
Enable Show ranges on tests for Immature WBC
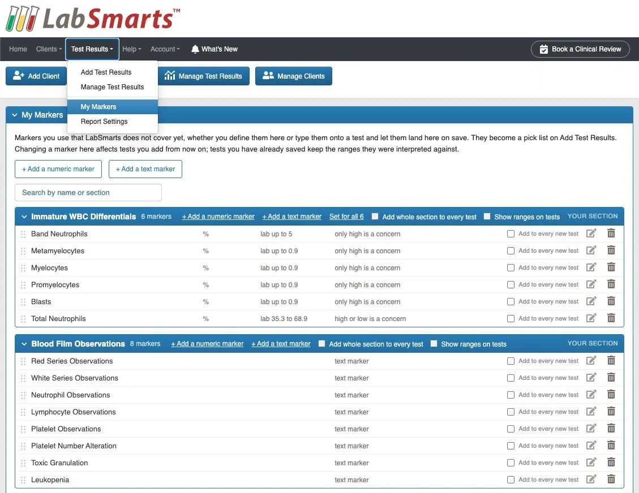tap(487, 216)
